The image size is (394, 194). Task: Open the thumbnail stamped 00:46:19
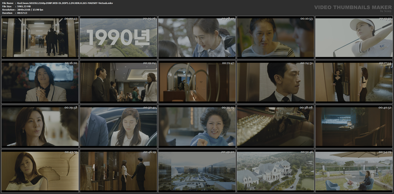click(119, 171)
